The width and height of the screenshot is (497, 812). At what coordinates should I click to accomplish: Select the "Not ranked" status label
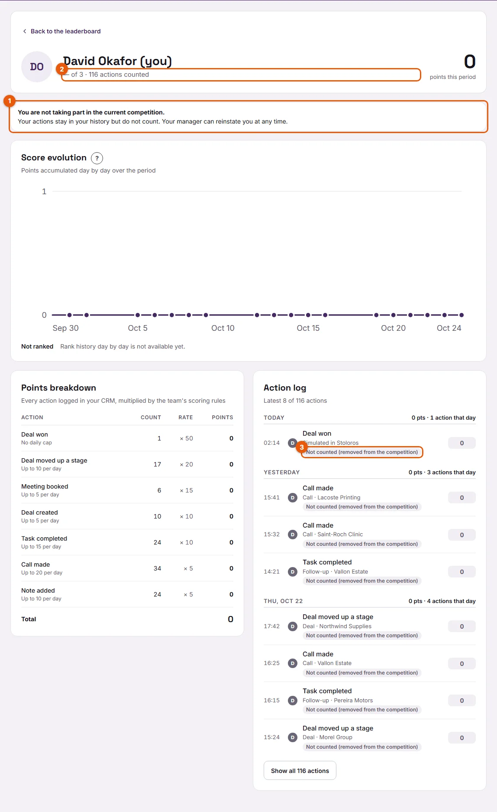[x=37, y=346]
